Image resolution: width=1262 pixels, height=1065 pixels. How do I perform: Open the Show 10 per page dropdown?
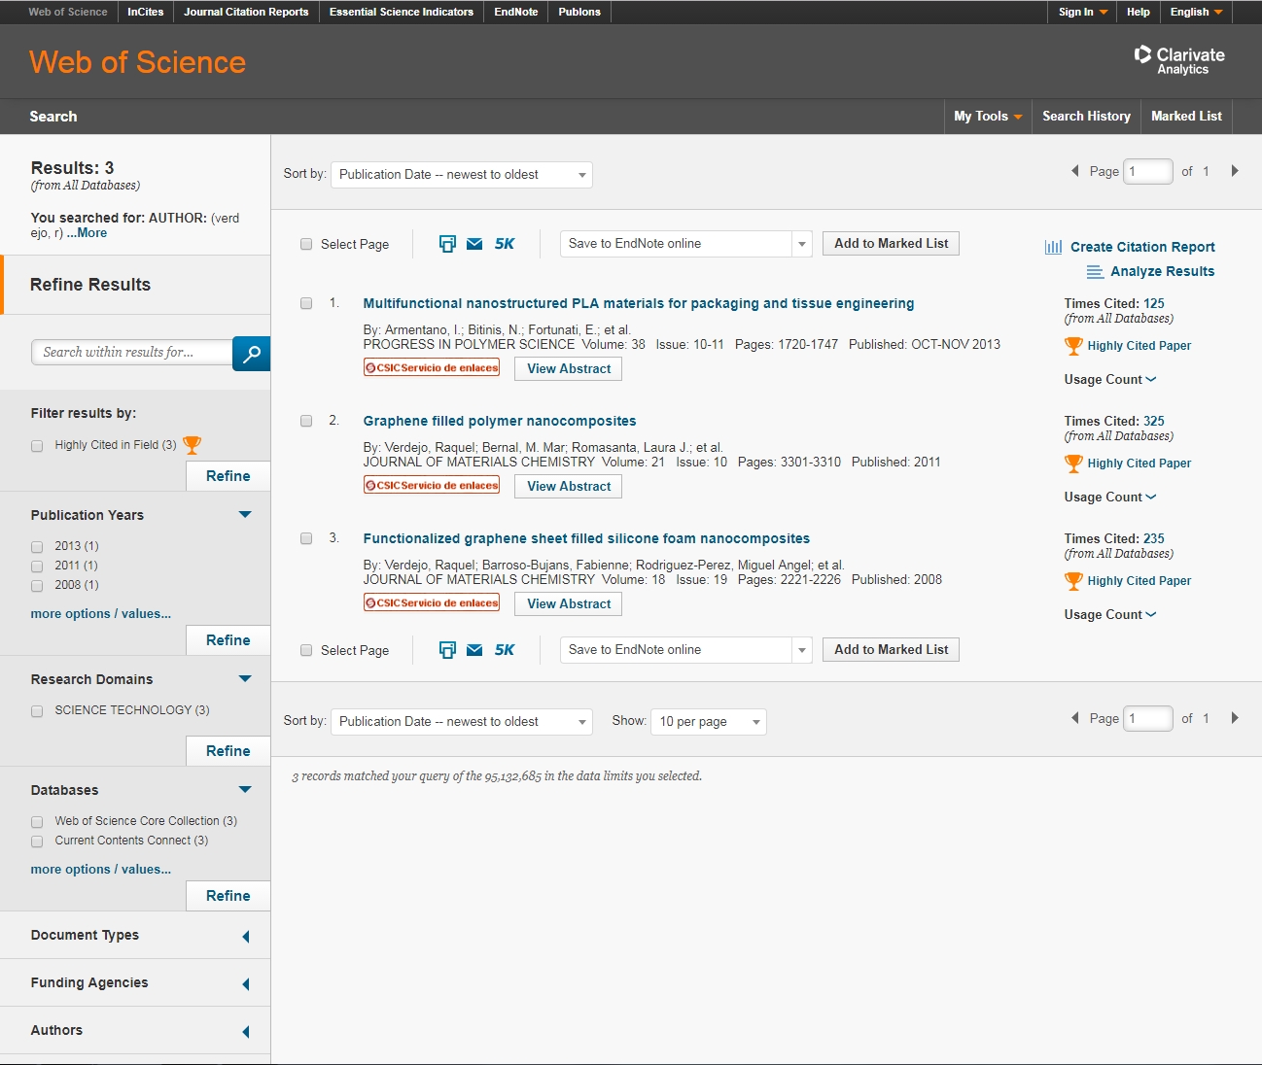click(709, 722)
